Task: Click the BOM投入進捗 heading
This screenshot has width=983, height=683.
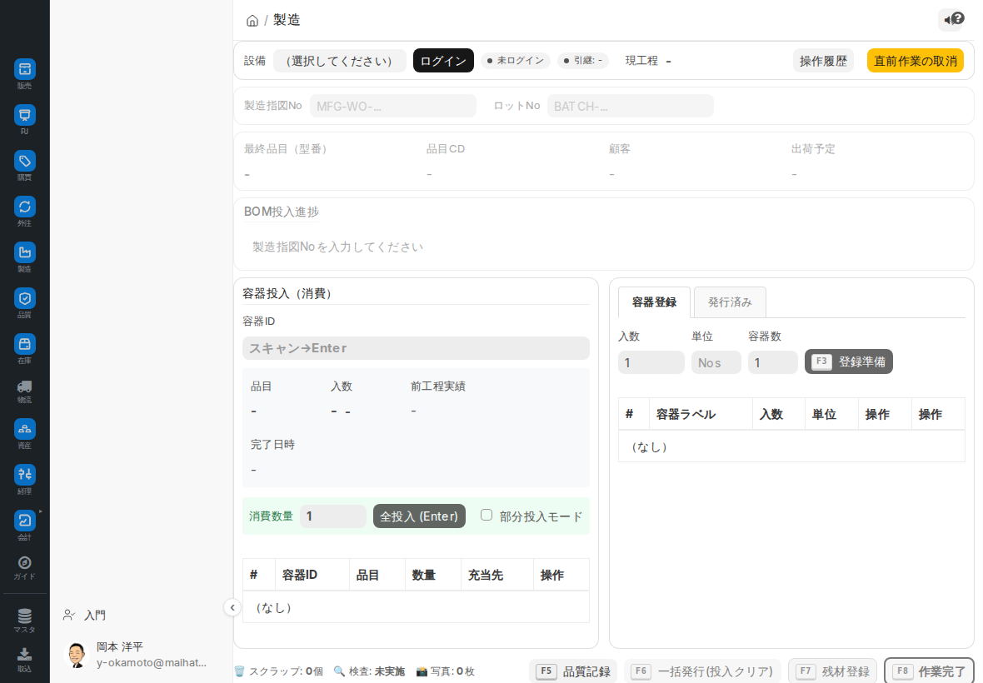Action: [281, 212]
